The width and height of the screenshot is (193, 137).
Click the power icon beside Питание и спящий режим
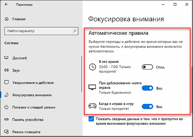tap(7, 107)
